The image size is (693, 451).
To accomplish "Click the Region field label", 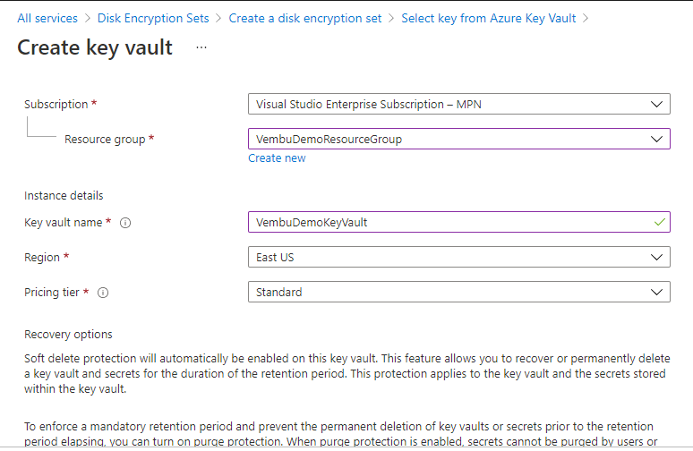I will 42,258.
